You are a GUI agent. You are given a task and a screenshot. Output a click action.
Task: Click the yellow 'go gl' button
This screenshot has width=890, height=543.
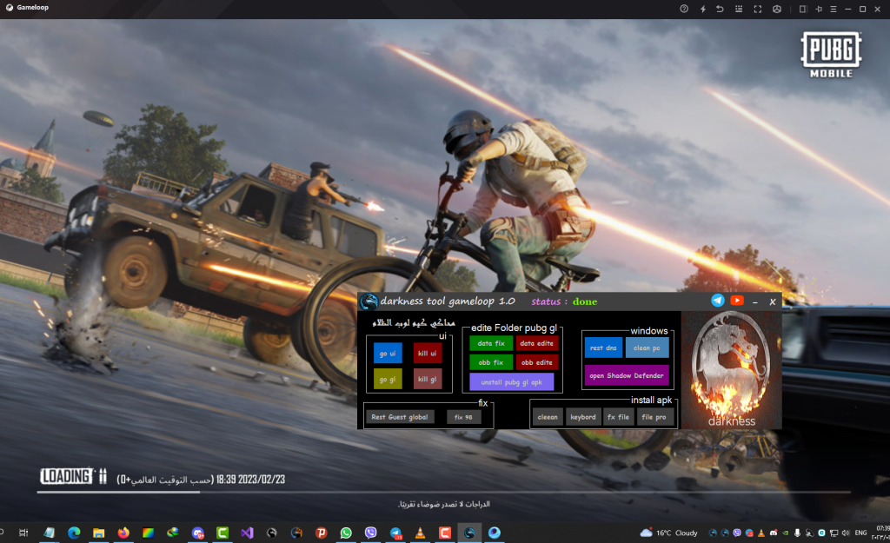[388, 379]
